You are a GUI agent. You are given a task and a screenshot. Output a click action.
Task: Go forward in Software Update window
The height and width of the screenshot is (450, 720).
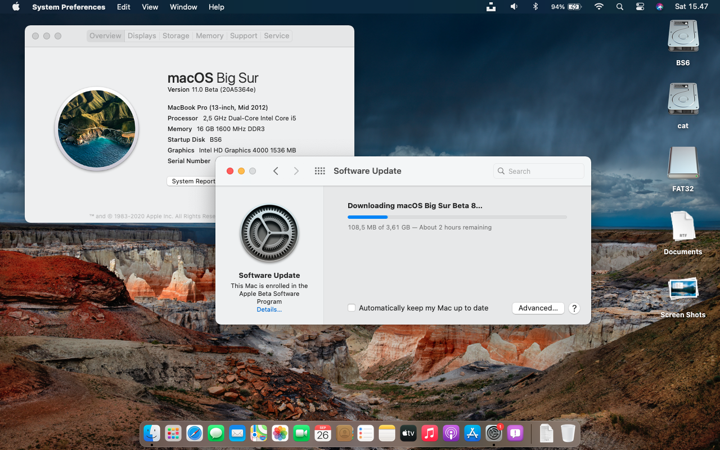tap(296, 171)
